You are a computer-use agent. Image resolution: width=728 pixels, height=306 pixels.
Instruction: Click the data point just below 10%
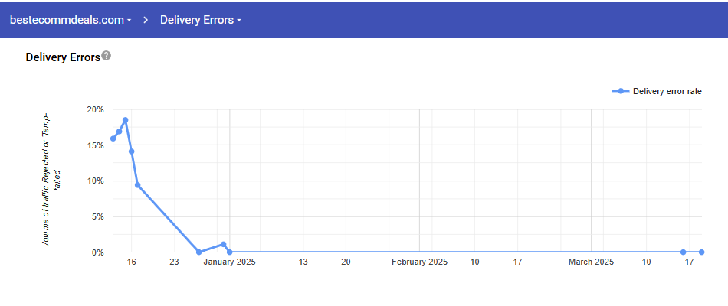click(x=138, y=185)
